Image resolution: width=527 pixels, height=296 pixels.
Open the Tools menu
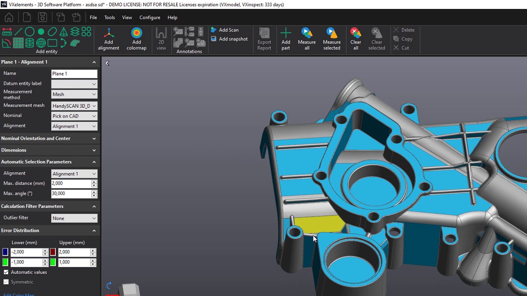(x=109, y=17)
